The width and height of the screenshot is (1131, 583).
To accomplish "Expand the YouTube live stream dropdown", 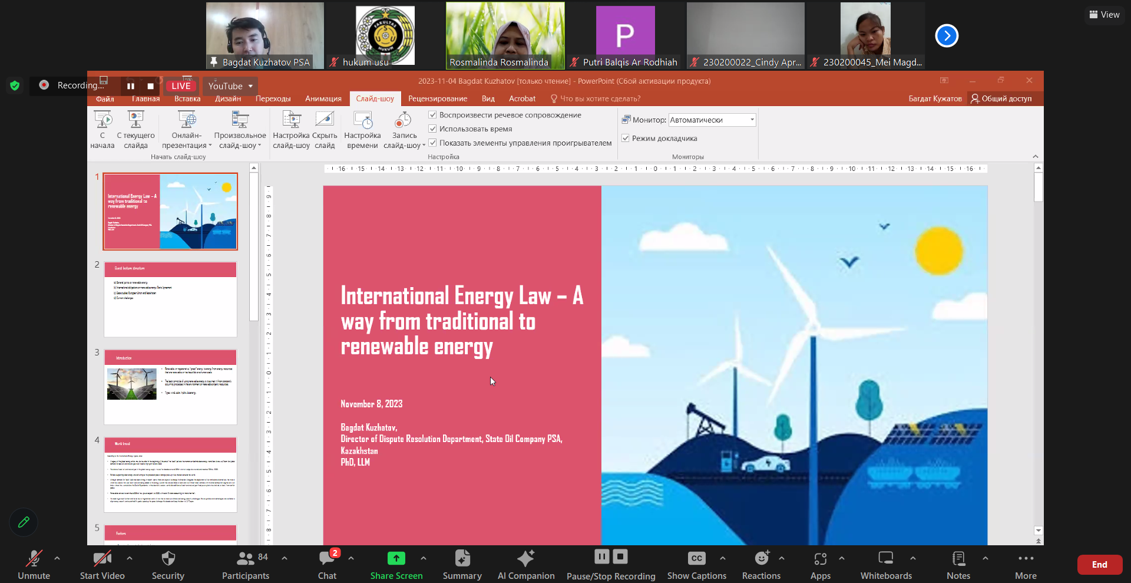I will point(250,86).
